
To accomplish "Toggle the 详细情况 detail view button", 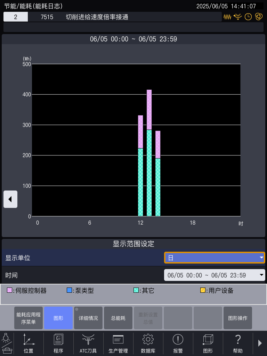I will [x=88, y=318].
